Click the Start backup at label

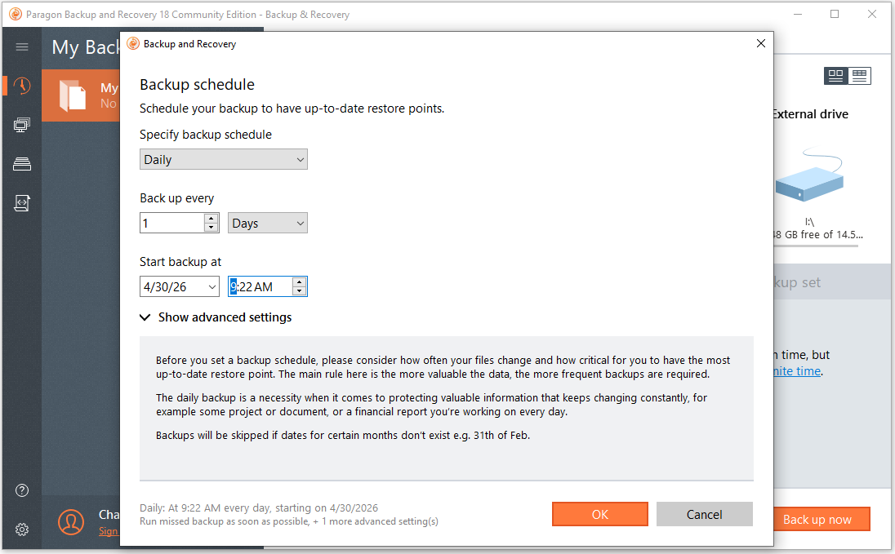[x=180, y=262]
